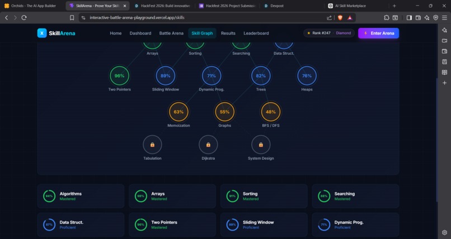Click the add plus icon in sidebar
The height and width of the screenshot is (239, 451).
pos(444,83)
